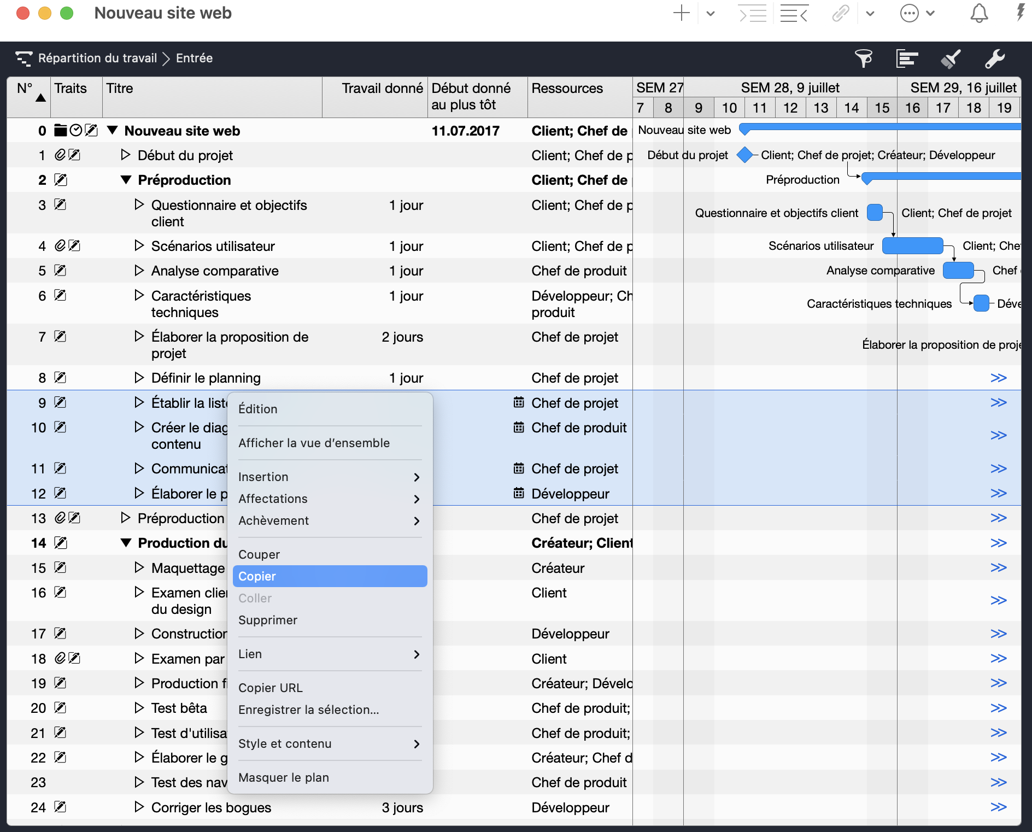Open the notifications bell icon

point(978,13)
